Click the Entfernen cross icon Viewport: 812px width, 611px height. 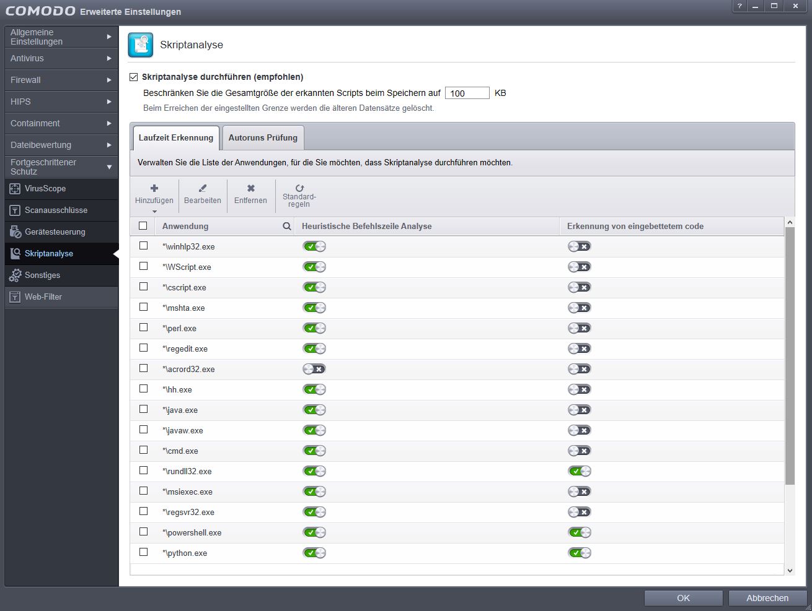(251, 188)
